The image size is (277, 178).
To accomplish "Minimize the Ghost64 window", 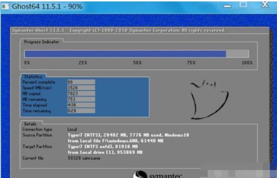I will 227,6.
